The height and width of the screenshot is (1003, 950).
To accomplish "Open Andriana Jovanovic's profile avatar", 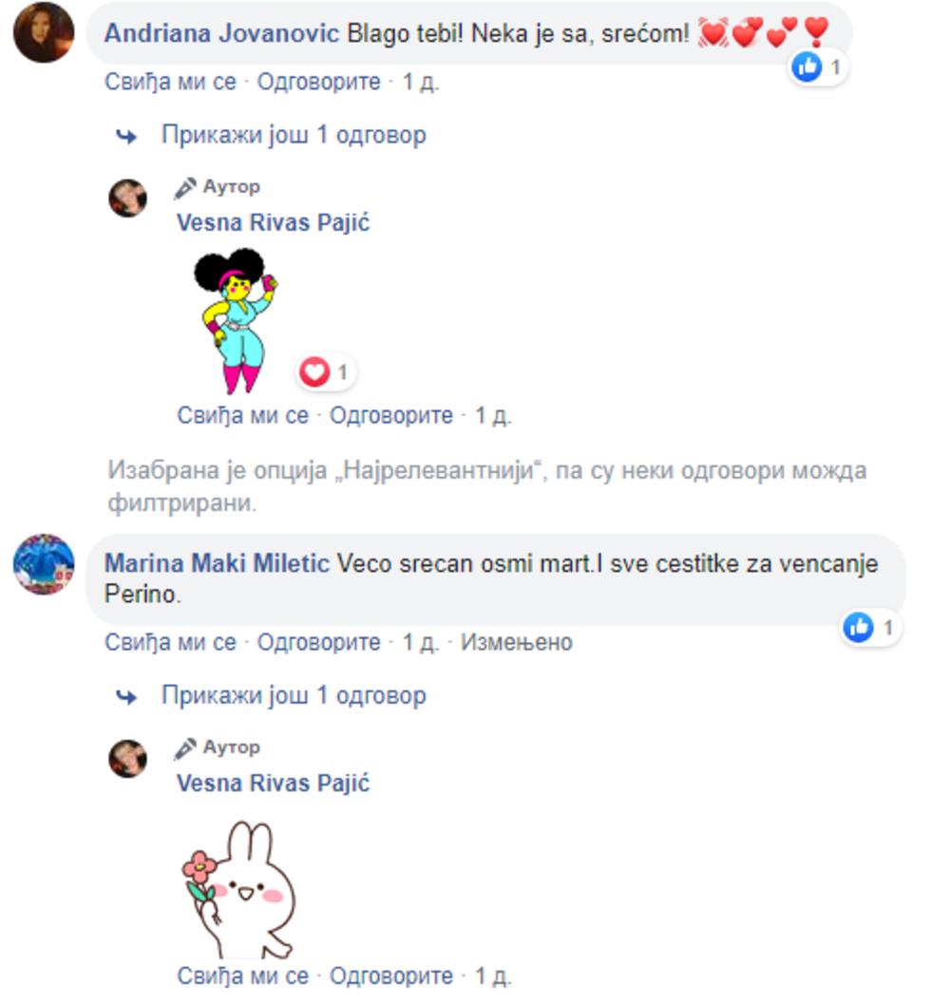I will 44,32.
